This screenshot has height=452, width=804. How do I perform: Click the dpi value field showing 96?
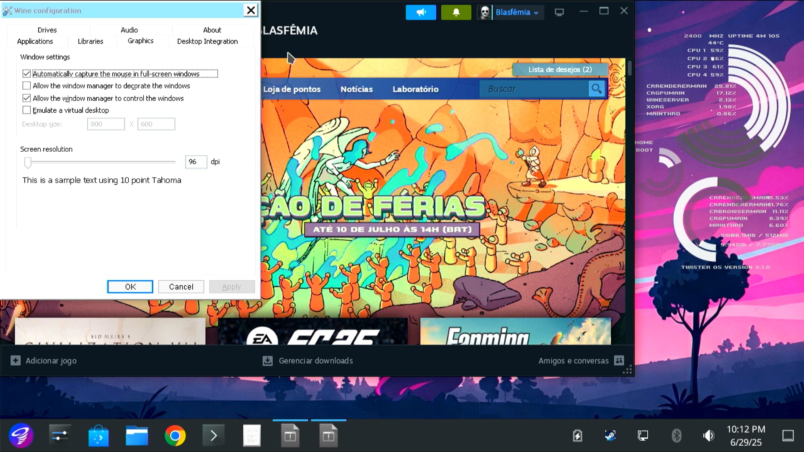pyautogui.click(x=196, y=162)
